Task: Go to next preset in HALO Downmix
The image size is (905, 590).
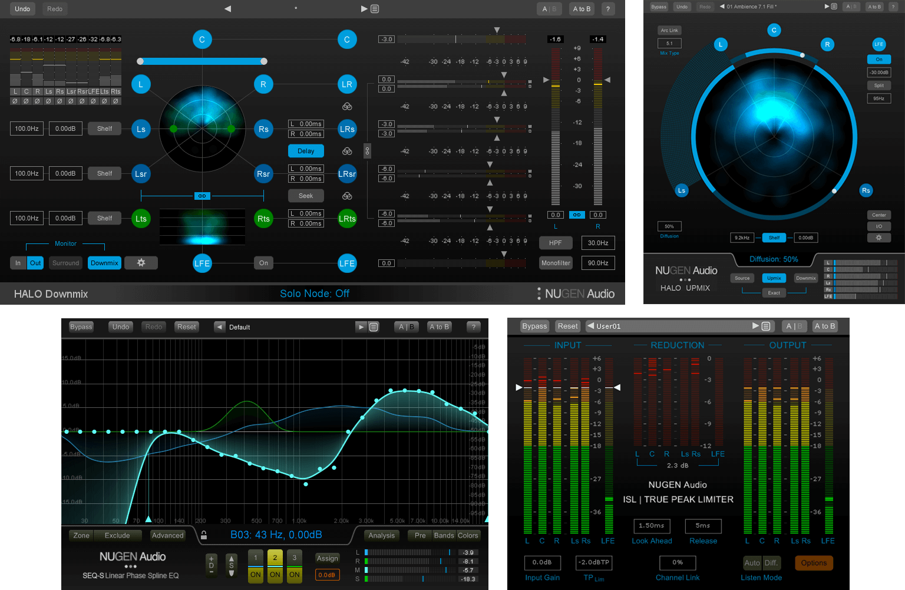Action: tap(364, 9)
